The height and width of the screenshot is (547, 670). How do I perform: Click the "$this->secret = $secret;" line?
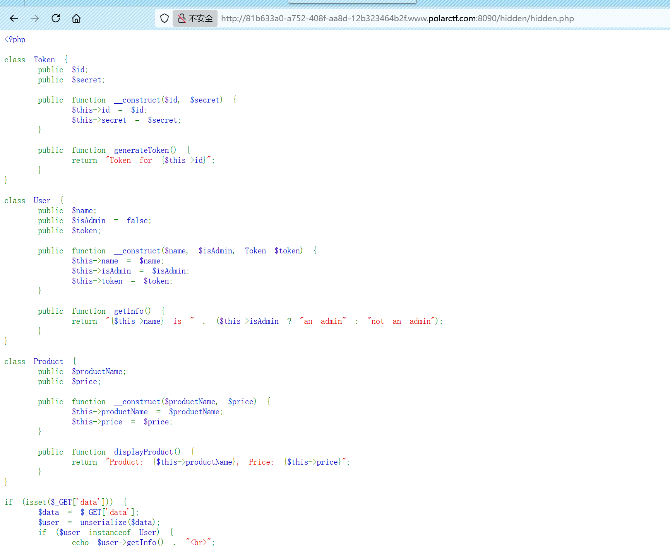tap(126, 120)
